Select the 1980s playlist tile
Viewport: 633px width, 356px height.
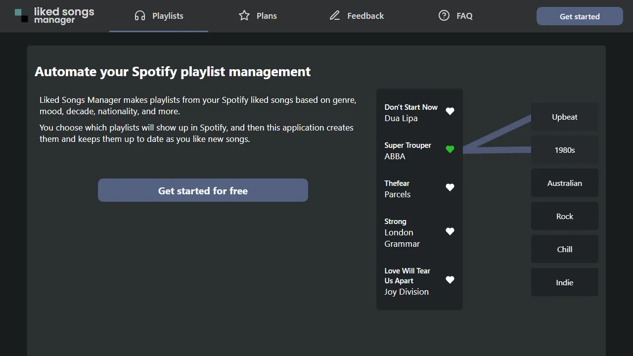[x=564, y=150]
